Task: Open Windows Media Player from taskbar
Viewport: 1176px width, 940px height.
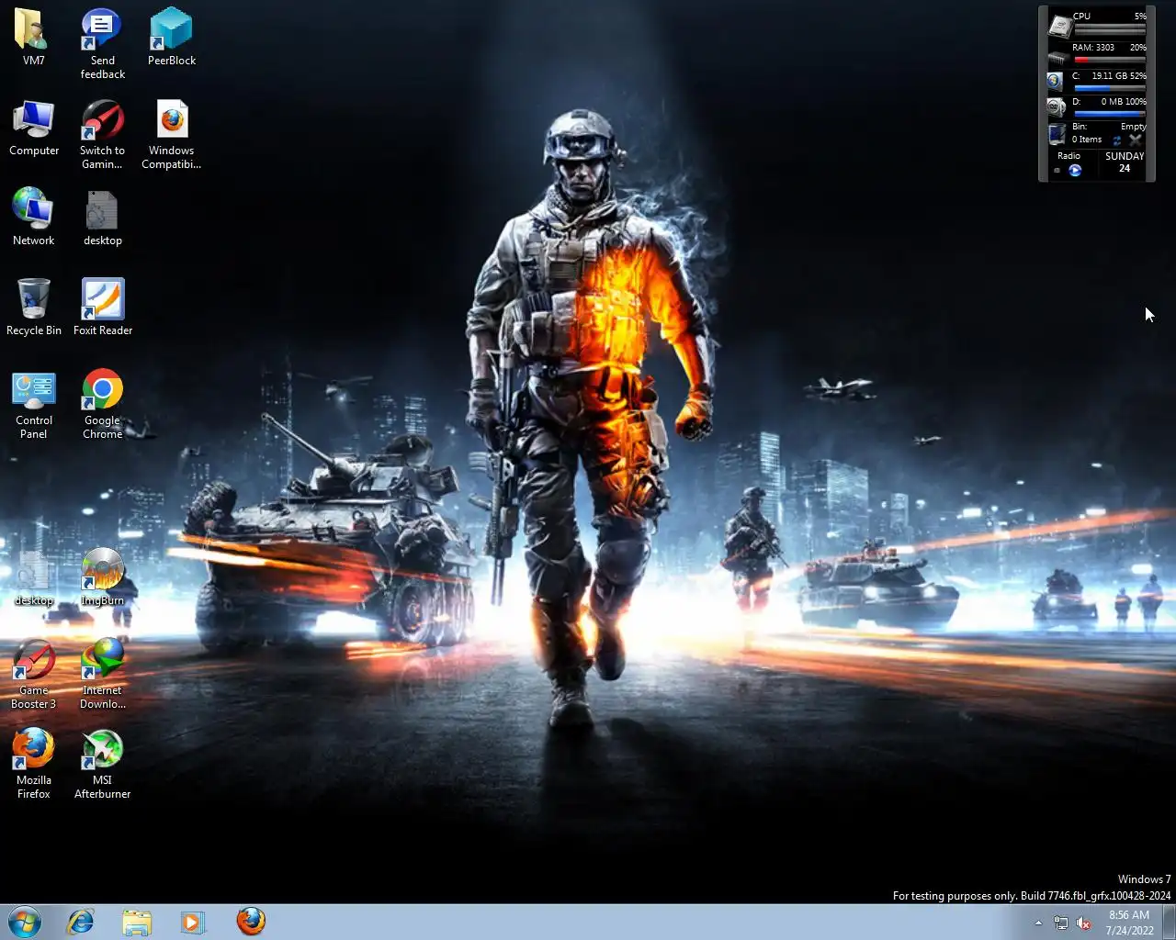Action: [x=193, y=922]
